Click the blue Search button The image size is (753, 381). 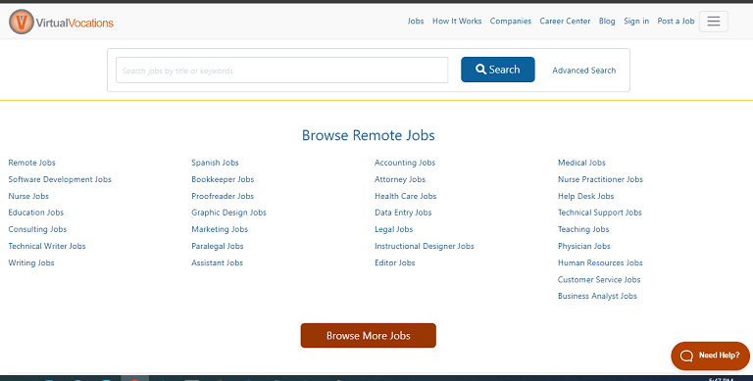(497, 70)
